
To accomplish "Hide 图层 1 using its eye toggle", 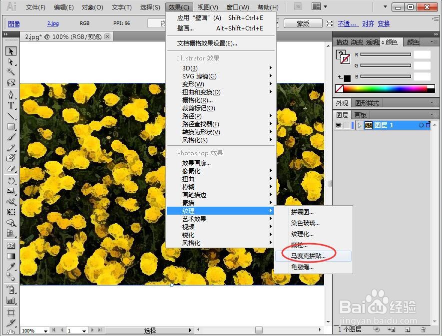I will [339, 124].
